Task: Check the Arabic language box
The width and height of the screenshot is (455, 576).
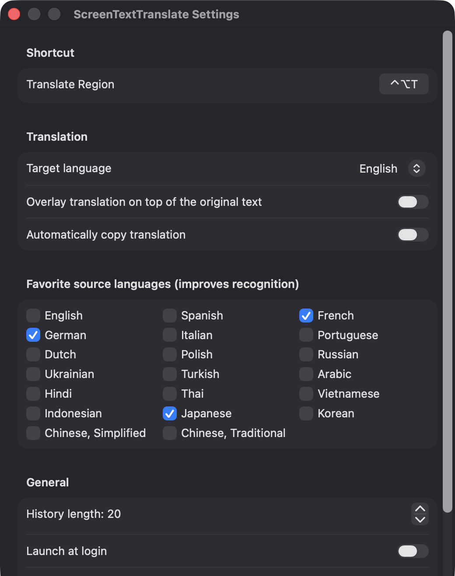Action: point(306,374)
